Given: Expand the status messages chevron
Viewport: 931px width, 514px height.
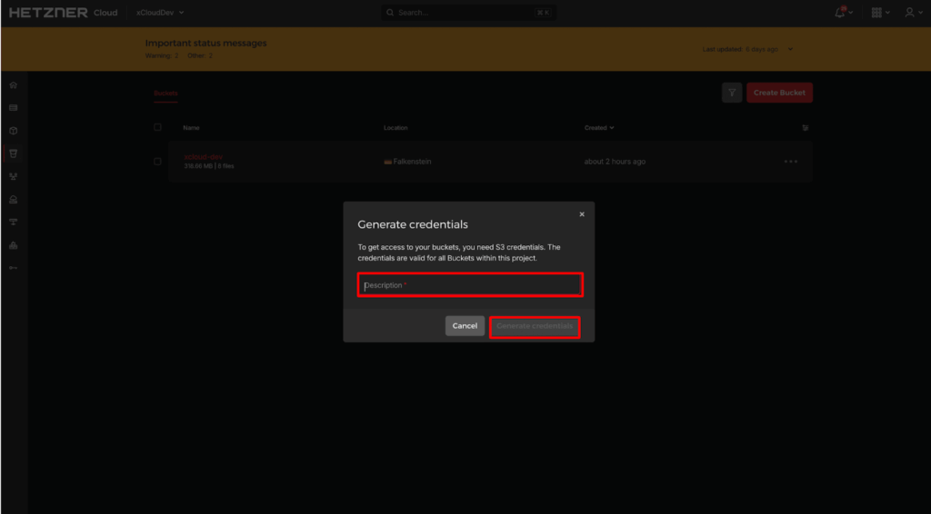Looking at the screenshot, I should click(x=790, y=49).
